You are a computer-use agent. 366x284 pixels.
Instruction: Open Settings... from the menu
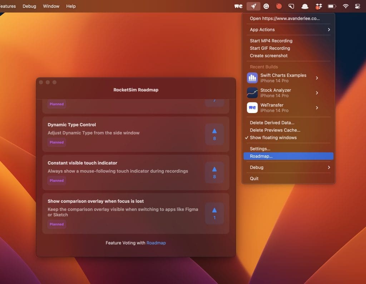[288, 149]
